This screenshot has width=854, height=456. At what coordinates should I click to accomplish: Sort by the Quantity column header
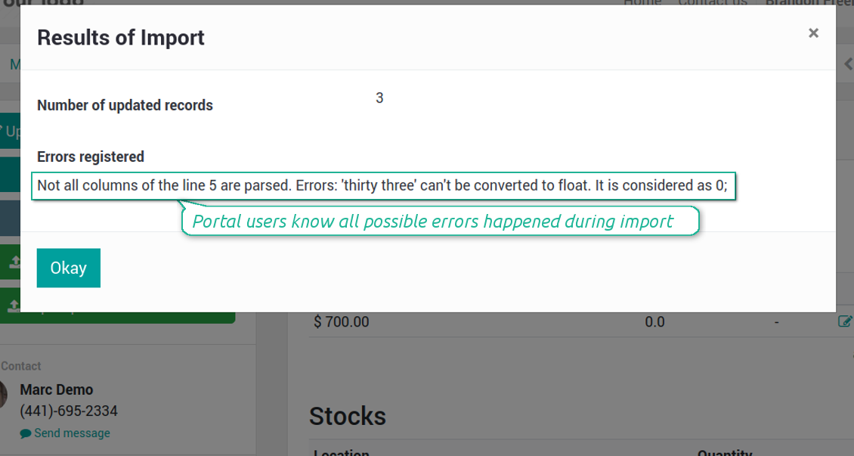725,451
